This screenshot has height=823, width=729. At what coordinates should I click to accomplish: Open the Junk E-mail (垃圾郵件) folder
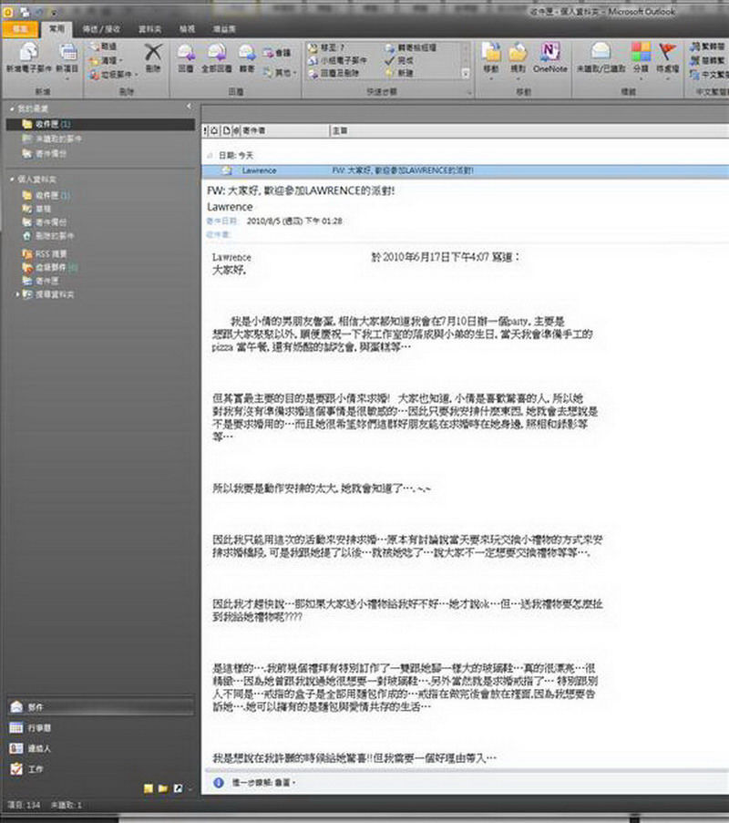coord(50,268)
